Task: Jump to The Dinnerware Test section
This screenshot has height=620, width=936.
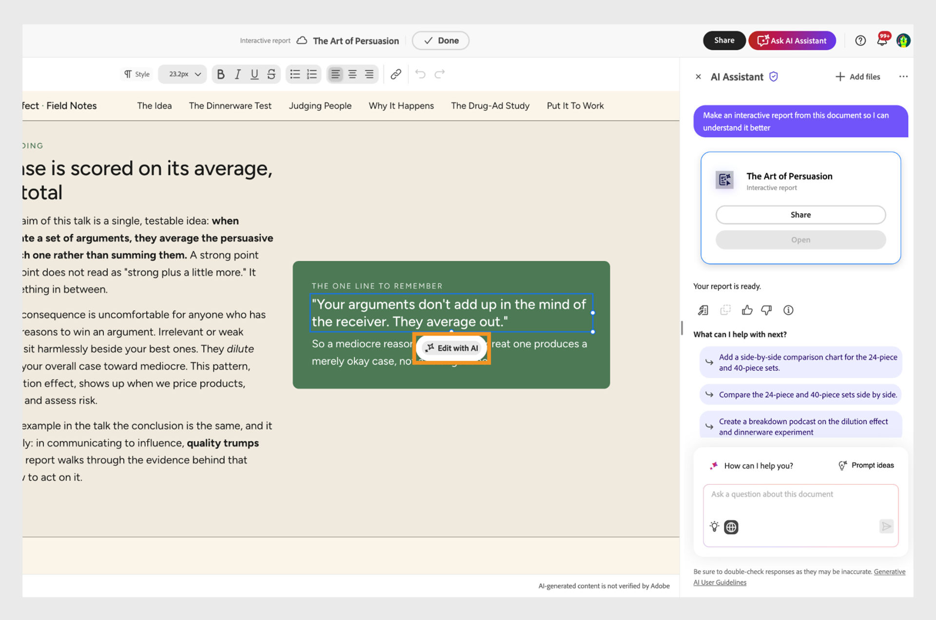Action: (x=230, y=106)
